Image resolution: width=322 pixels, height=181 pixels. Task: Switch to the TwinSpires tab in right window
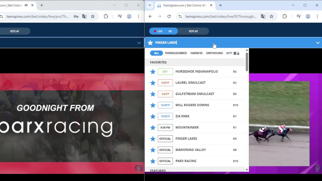tap(184, 5)
